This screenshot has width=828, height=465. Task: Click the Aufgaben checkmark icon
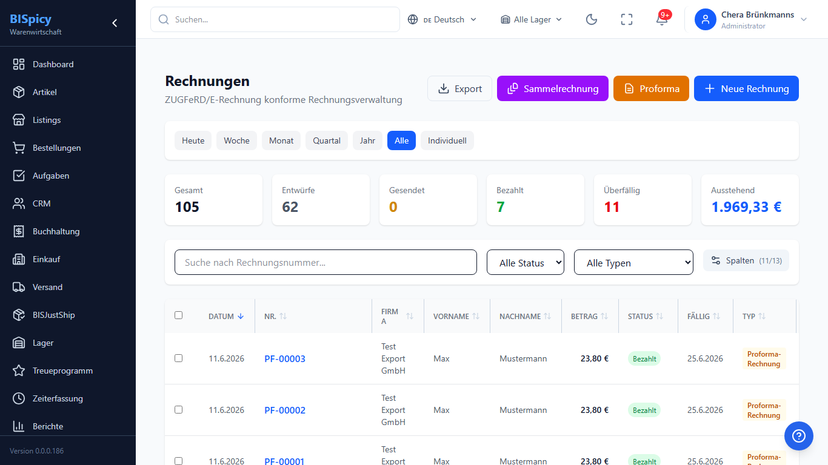tap(19, 176)
